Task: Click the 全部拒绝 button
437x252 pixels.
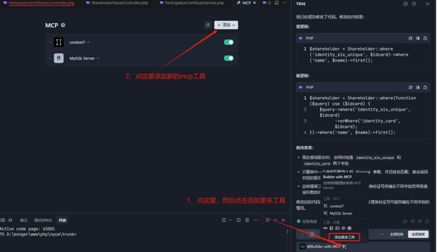Action: point(396,234)
